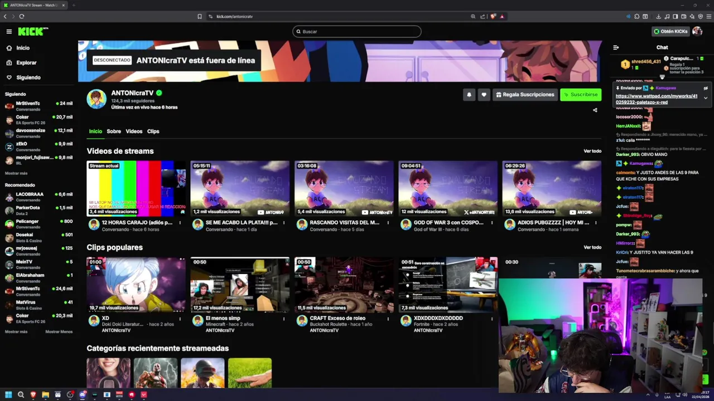Click Ver todo for Videos de streams
714x401 pixels.
[x=592, y=151]
